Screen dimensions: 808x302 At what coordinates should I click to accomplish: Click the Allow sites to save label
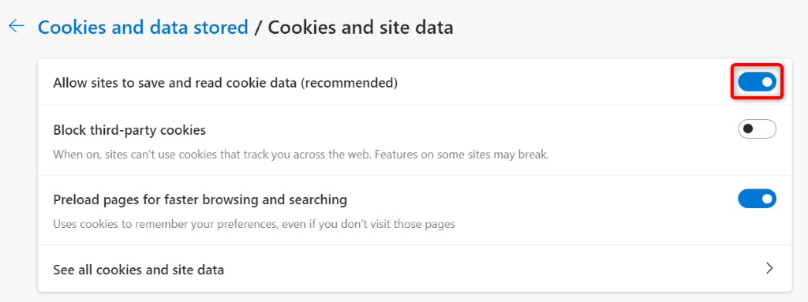[225, 83]
